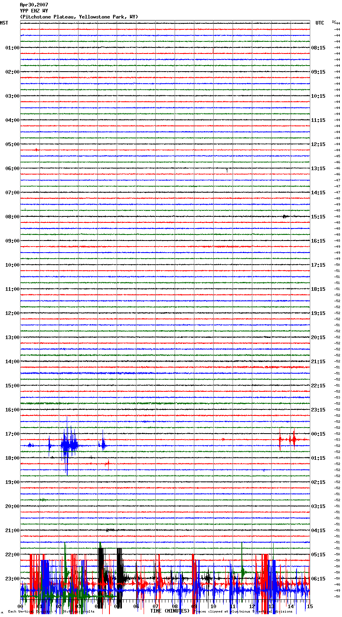Select the 15:00 MST time label
The image size is (342, 617).
(x=12, y=386)
